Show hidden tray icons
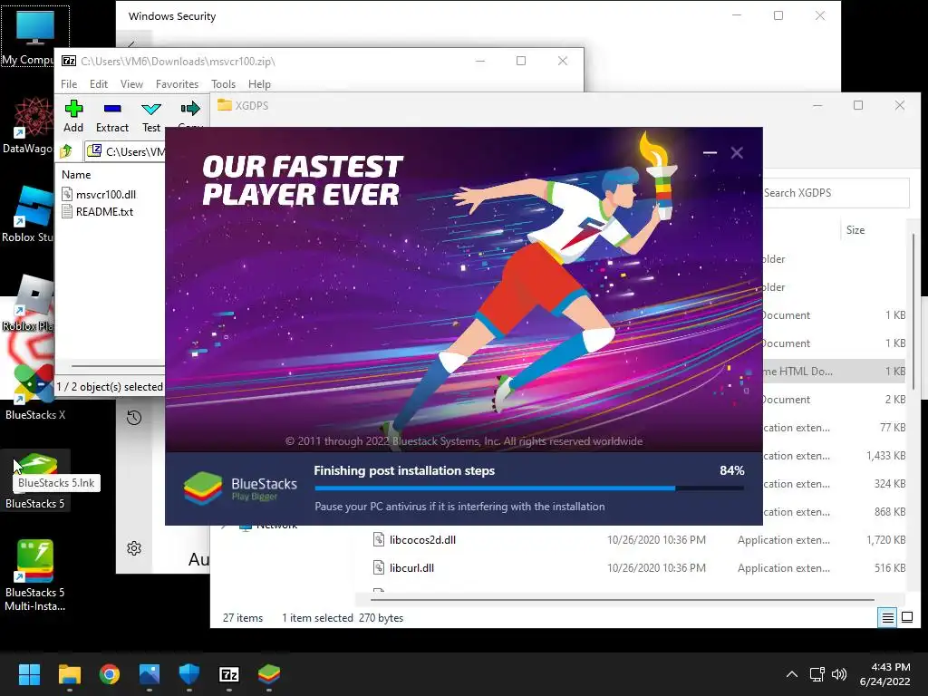 point(792,674)
